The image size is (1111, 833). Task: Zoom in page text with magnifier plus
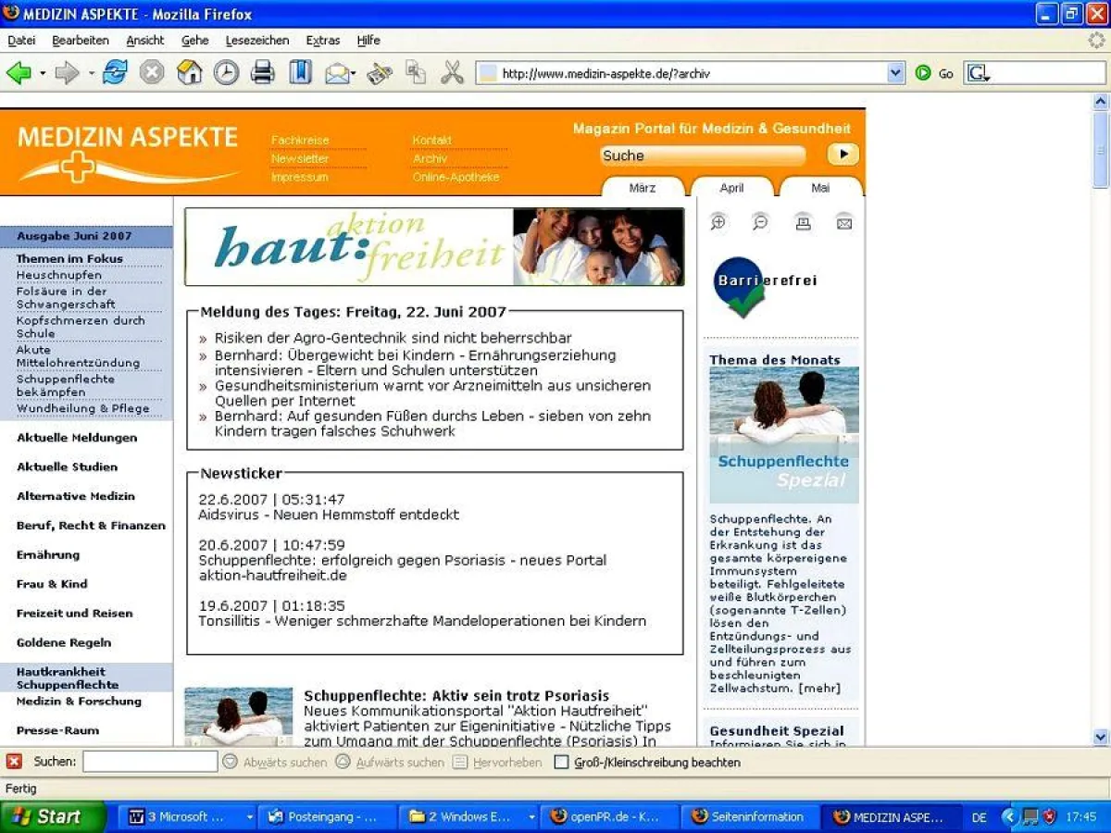[718, 222]
